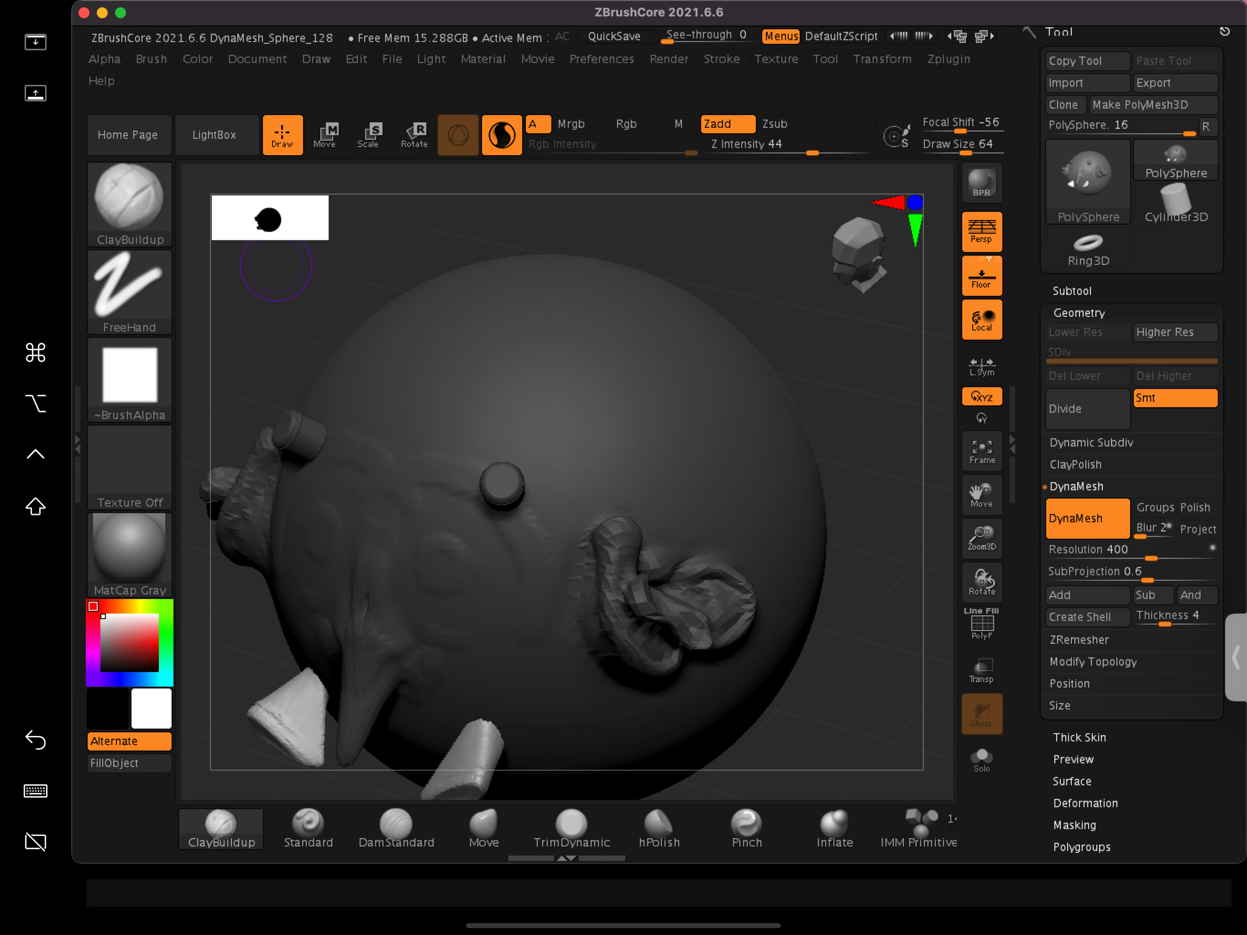Click the Frame view icon

click(x=982, y=451)
